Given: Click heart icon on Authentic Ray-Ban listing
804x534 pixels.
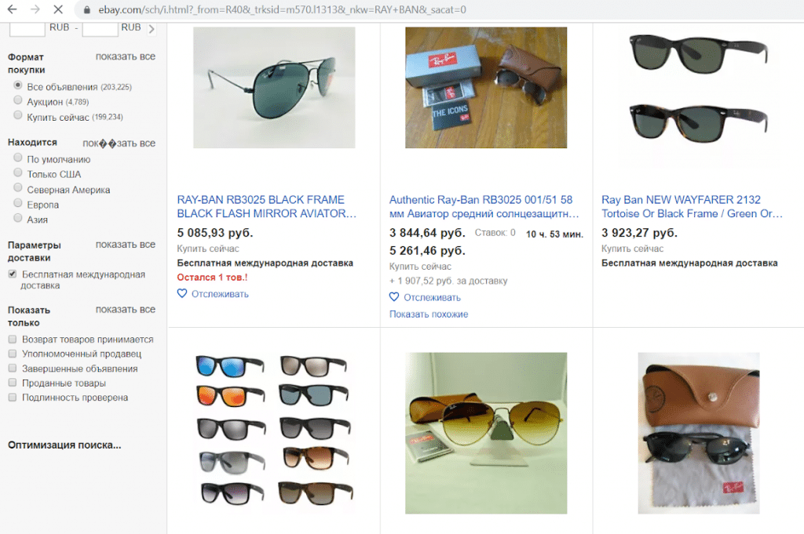Looking at the screenshot, I should (394, 297).
